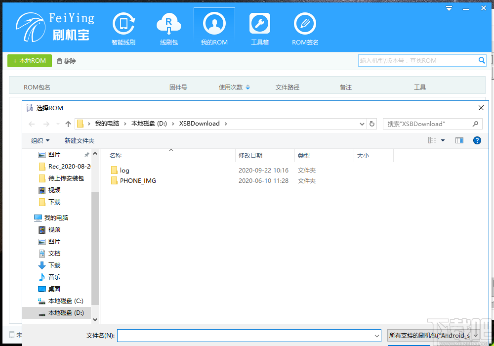The width and height of the screenshot is (494, 346).
Task: Click 本地磁盘 (D:) in the address path
Action: click(x=149, y=124)
